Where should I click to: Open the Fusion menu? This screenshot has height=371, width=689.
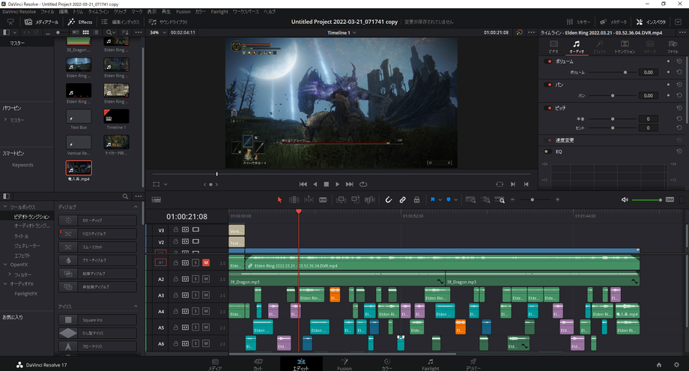pyautogui.click(x=183, y=11)
